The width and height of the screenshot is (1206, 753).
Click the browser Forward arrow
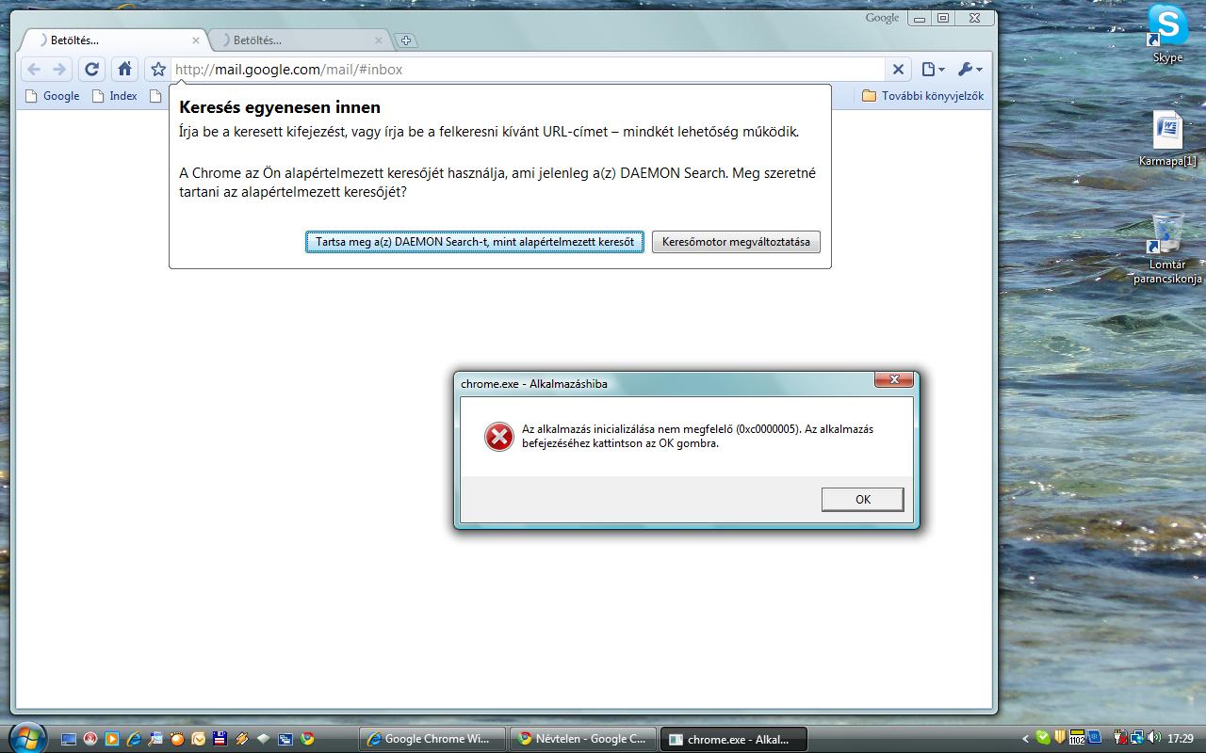pyautogui.click(x=59, y=69)
